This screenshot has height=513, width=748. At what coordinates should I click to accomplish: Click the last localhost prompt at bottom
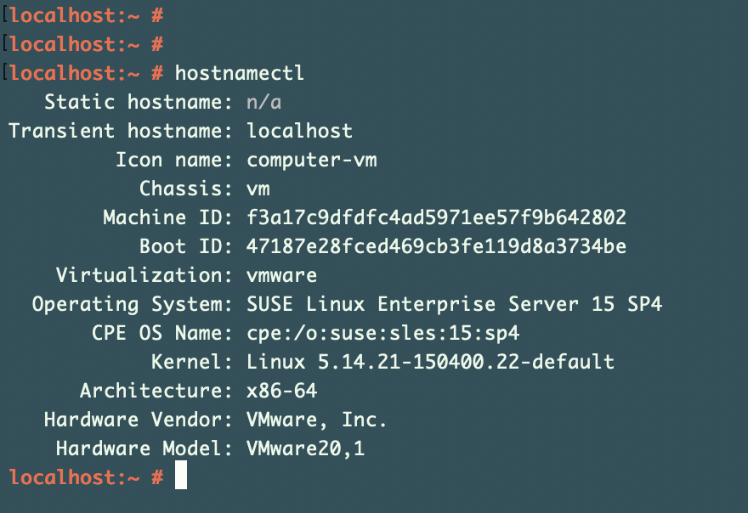click(x=87, y=477)
